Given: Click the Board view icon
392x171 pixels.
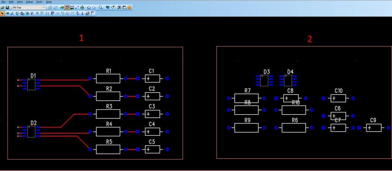Looking at the screenshot, I should 107,7.
